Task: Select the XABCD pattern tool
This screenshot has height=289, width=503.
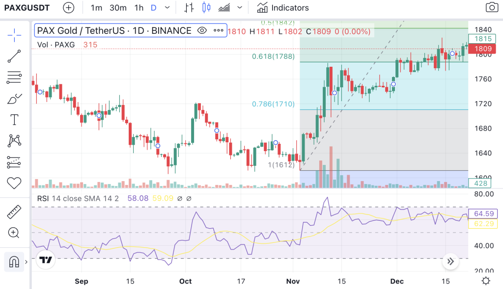Action: point(14,141)
